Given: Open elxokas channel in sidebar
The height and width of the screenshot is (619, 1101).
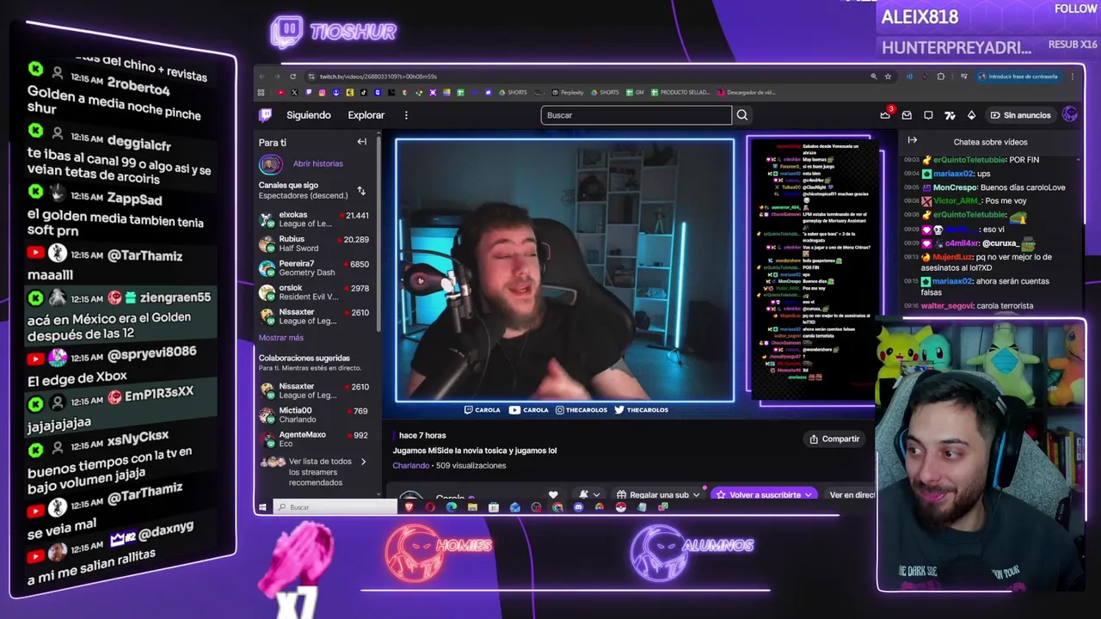Looking at the screenshot, I should click(x=314, y=219).
